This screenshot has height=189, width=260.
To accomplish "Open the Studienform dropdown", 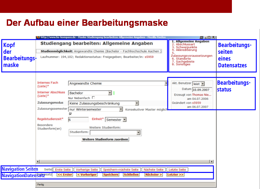I will pos(138,132).
